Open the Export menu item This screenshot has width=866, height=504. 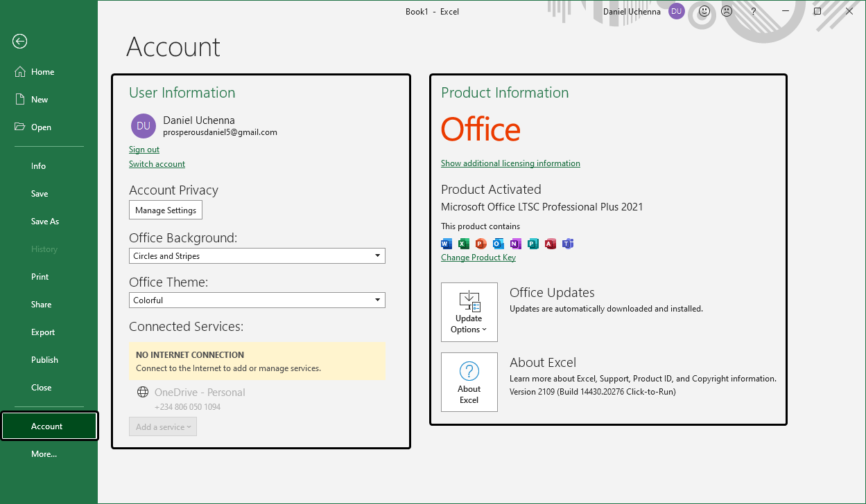point(43,332)
